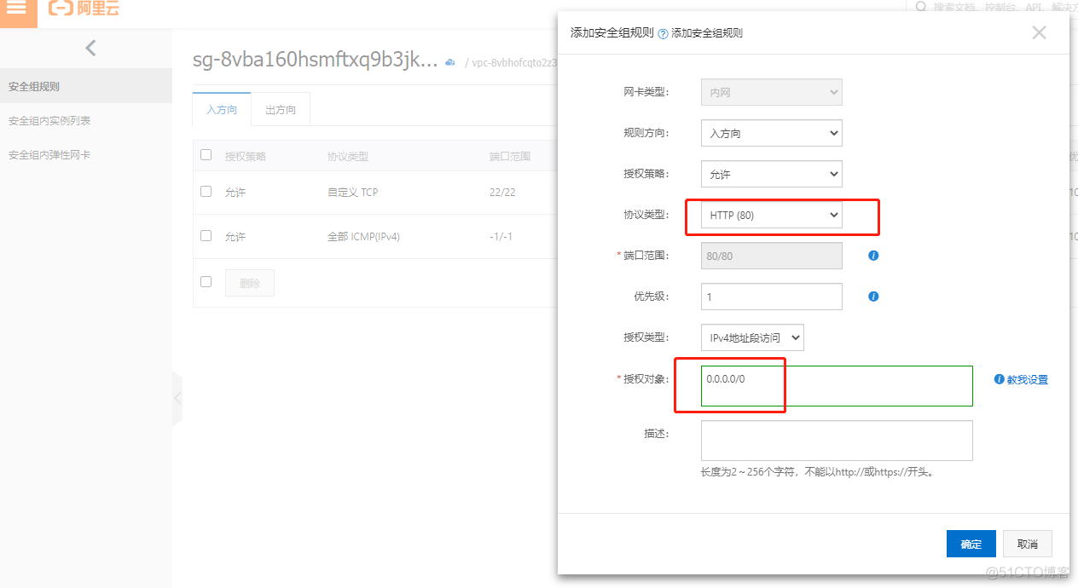The width and height of the screenshot is (1078, 588).
Task: Click the 授权对象 field with 0.0.0.0/0
Action: pyautogui.click(x=837, y=386)
